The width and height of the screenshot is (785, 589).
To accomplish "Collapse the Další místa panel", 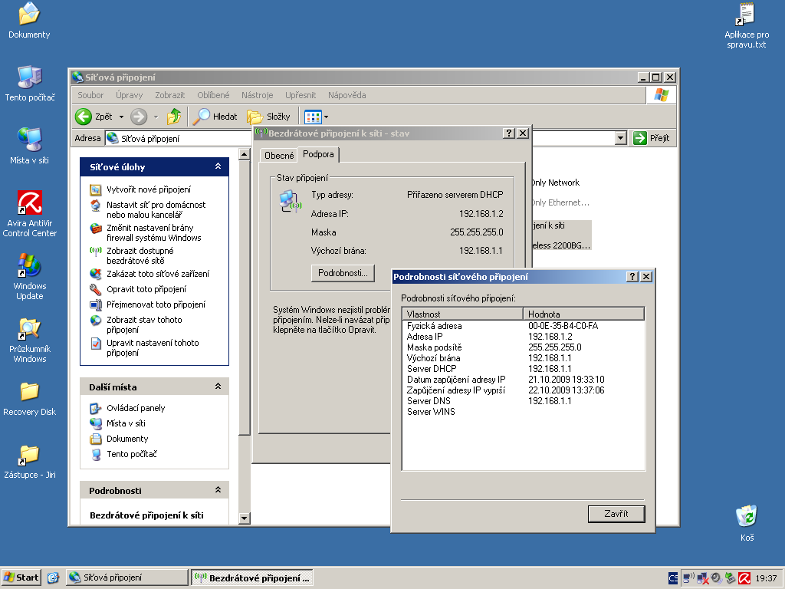I will 218,387.
